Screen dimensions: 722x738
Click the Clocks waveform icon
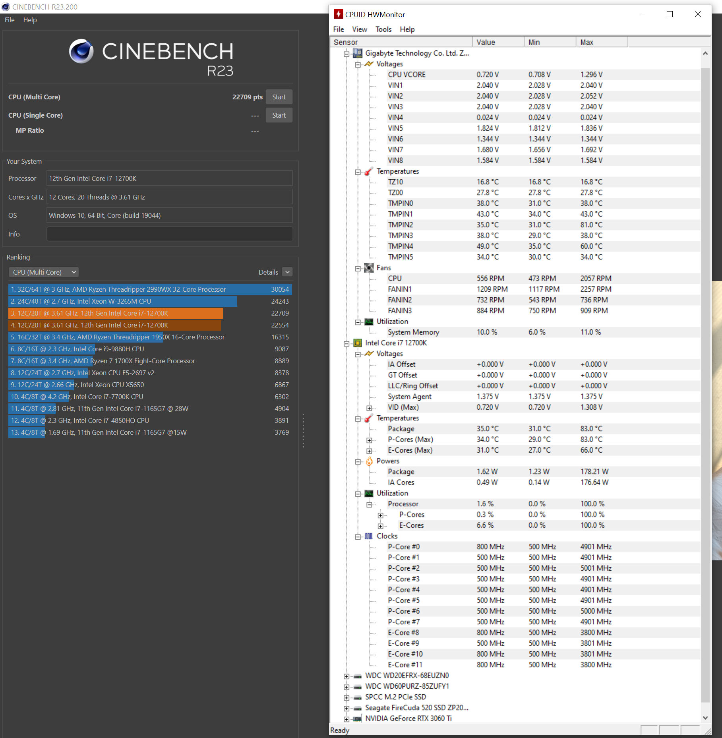click(x=369, y=536)
